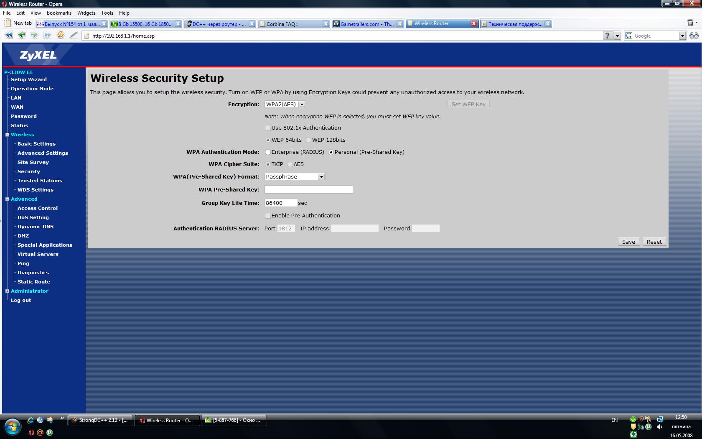
Task: Click the New tab page icon
Action: [x=7, y=23]
